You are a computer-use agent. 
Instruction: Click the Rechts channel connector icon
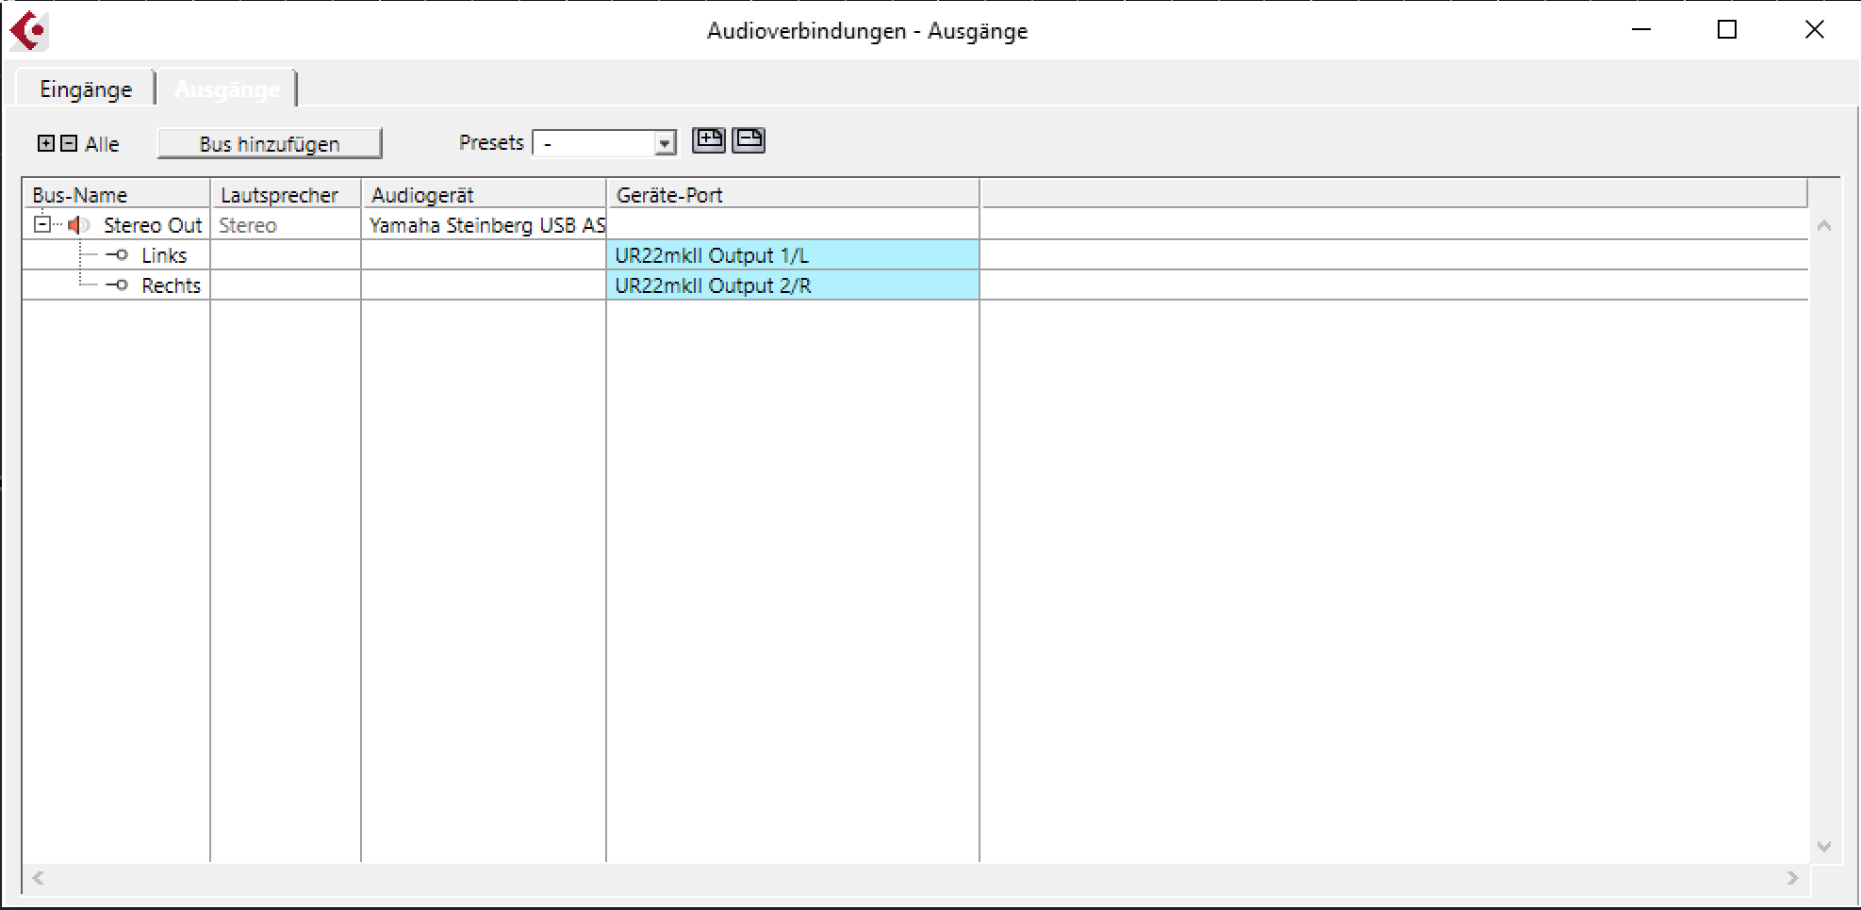coord(118,285)
